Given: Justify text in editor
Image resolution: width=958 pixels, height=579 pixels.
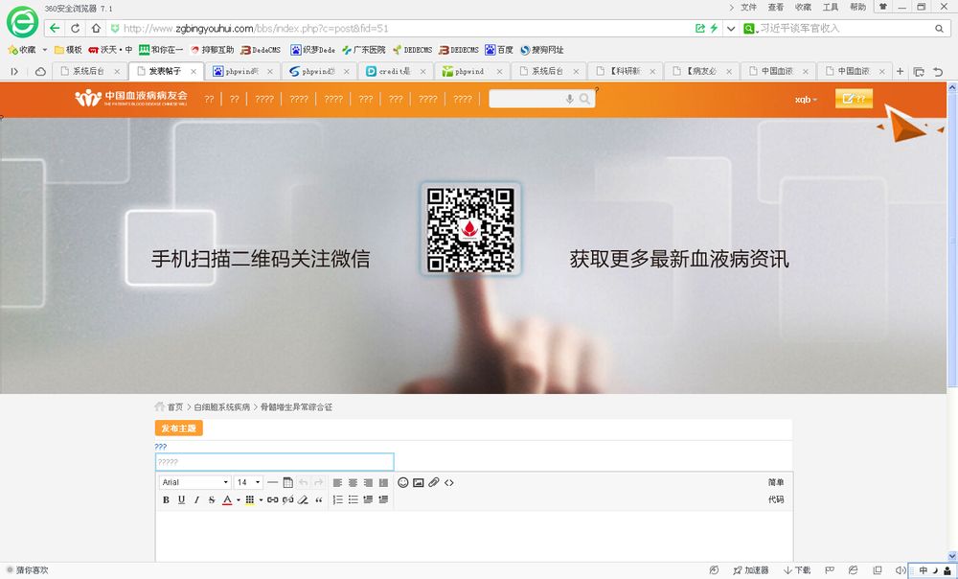Looking at the screenshot, I should [384, 482].
